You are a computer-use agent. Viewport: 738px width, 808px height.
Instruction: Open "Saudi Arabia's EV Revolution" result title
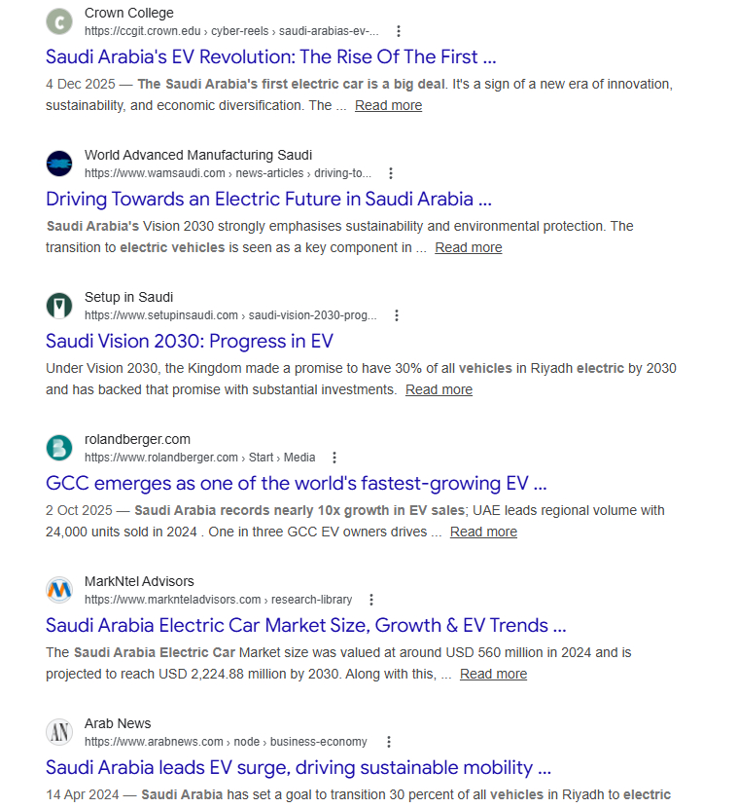tap(271, 56)
